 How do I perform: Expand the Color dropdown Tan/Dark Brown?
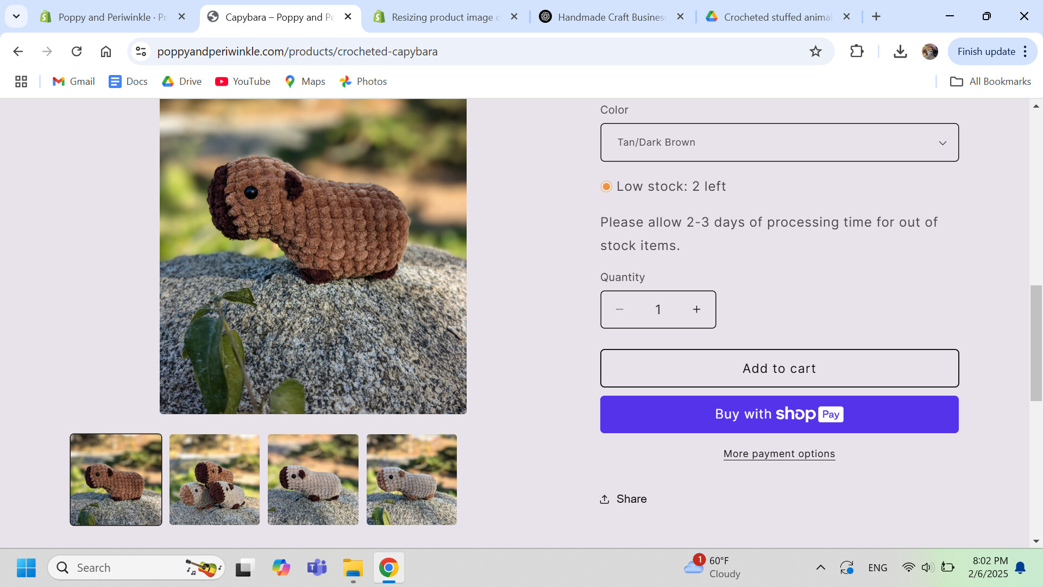[779, 142]
